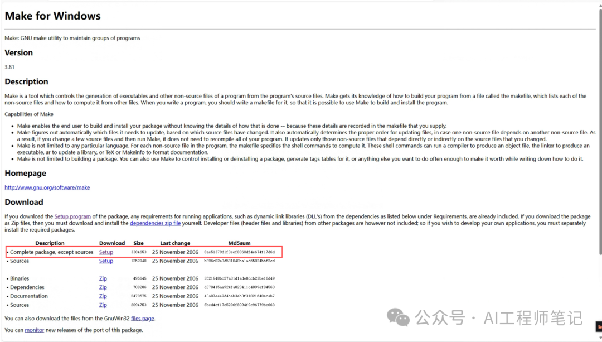The width and height of the screenshot is (602, 342).
Task: Follow the 'Setup program' link in Download text
Action: click(72, 216)
